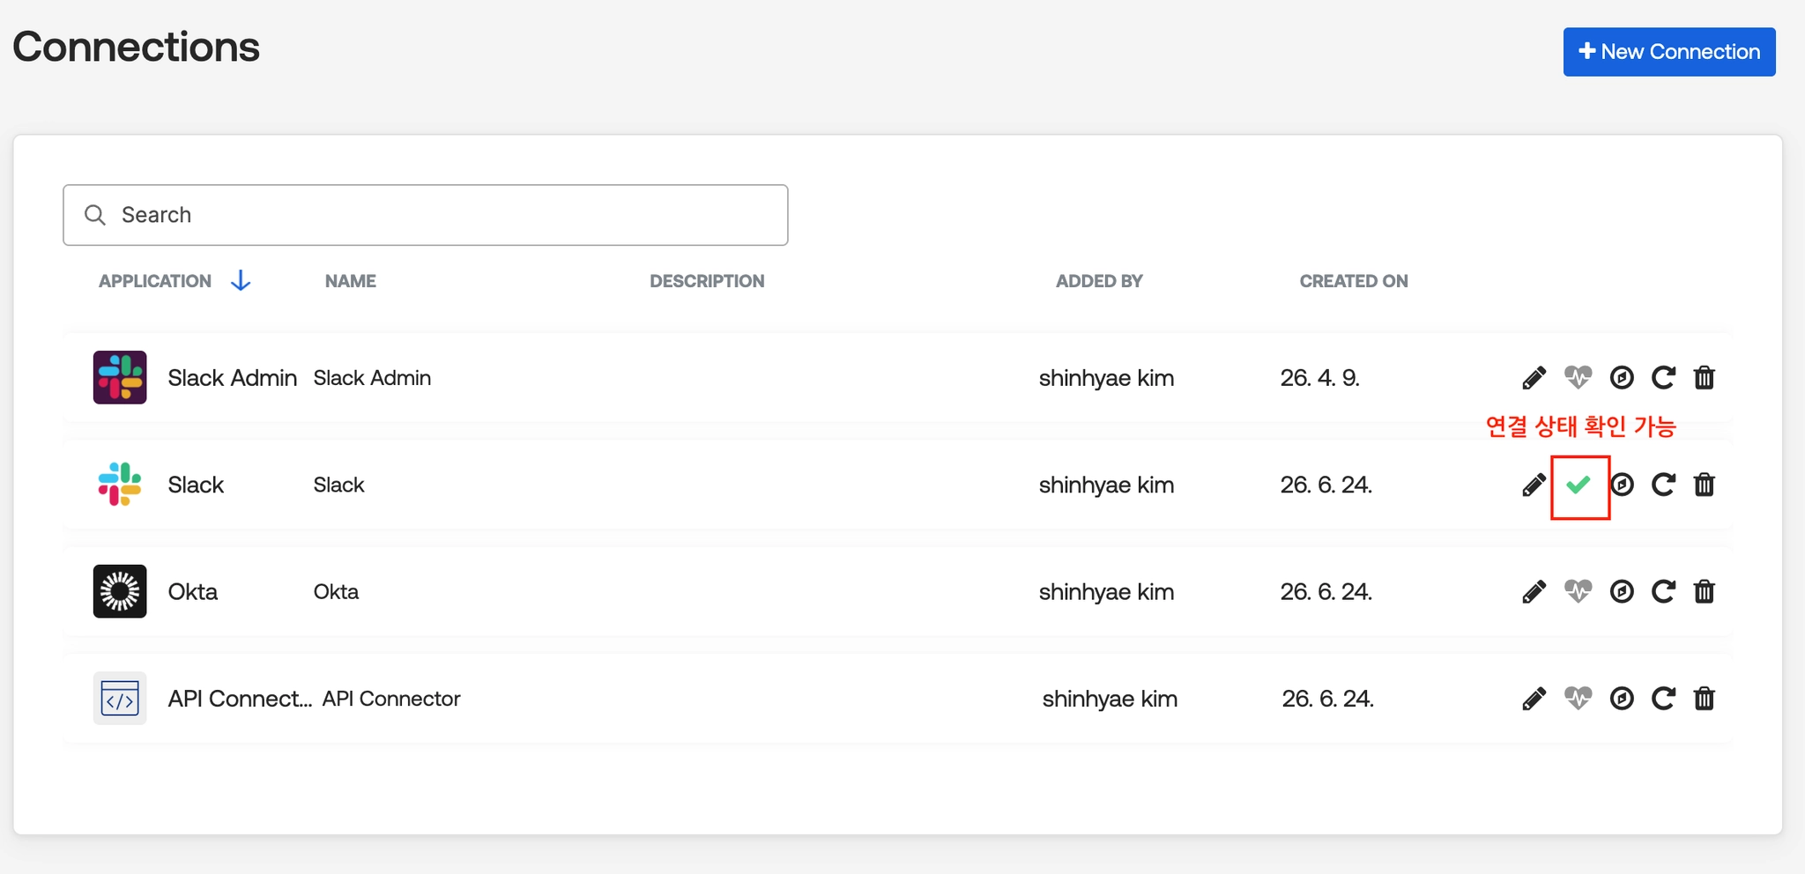Focus the Search input field
This screenshot has height=874, width=1805.
pos(426,215)
